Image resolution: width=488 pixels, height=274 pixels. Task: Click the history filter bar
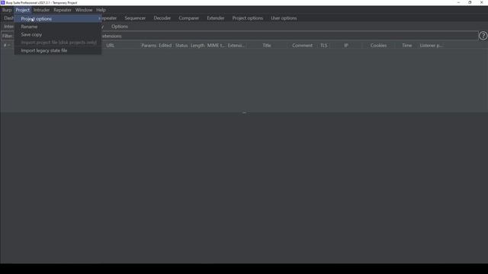coord(239,36)
